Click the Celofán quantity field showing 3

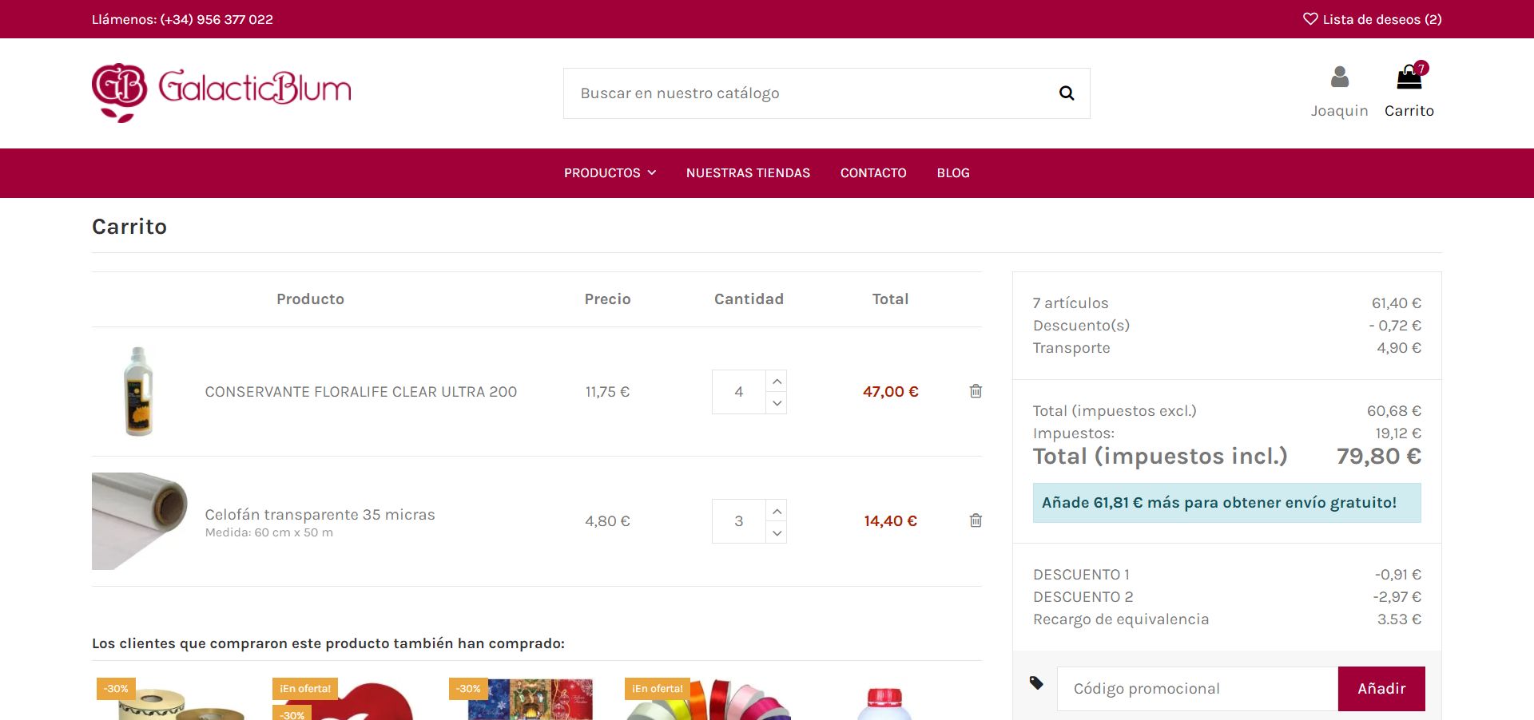pos(739,521)
